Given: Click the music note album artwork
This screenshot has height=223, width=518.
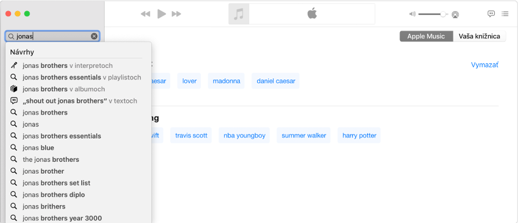Looking at the screenshot, I should tap(239, 14).
